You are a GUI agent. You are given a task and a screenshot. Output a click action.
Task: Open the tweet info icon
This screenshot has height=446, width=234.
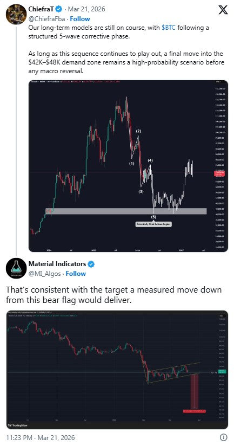point(223,437)
